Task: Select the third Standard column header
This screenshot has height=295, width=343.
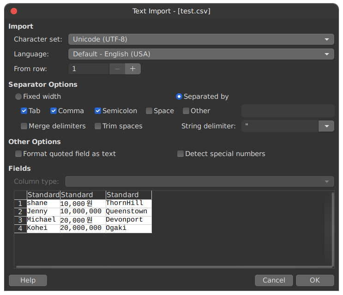Action: click(x=129, y=195)
